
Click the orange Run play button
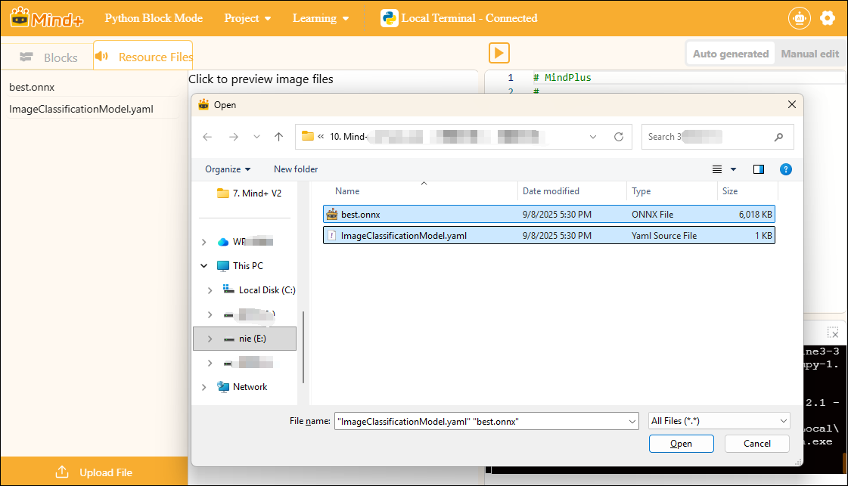(x=499, y=53)
